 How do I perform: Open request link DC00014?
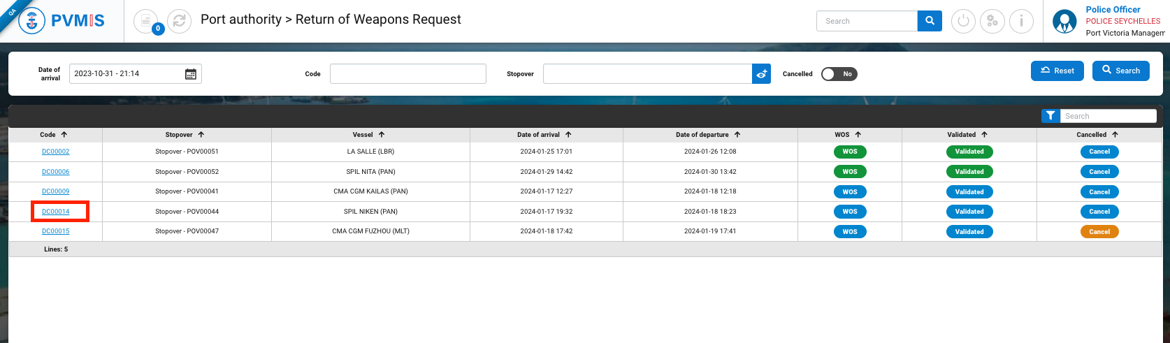(x=56, y=212)
